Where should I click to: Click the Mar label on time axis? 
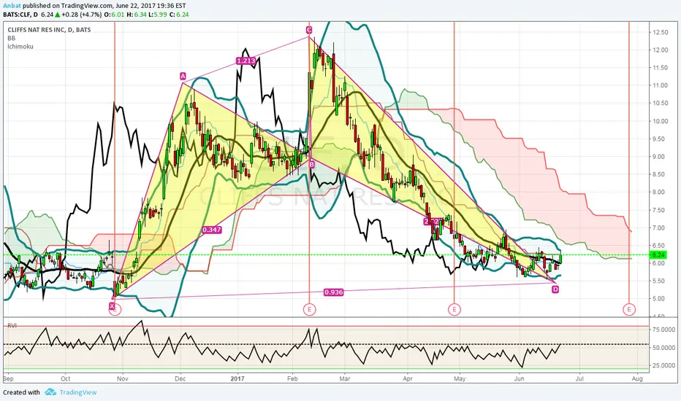345,378
